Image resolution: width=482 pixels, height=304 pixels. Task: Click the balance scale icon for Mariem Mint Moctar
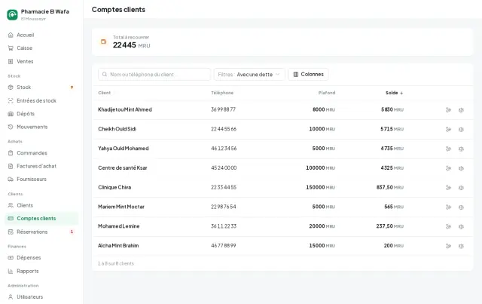pos(461,207)
